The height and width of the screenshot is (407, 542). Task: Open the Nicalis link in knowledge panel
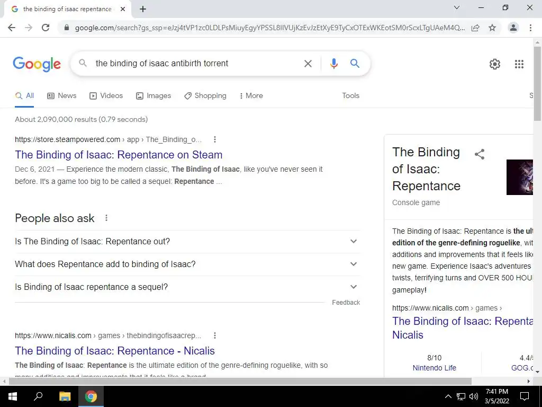click(463, 328)
